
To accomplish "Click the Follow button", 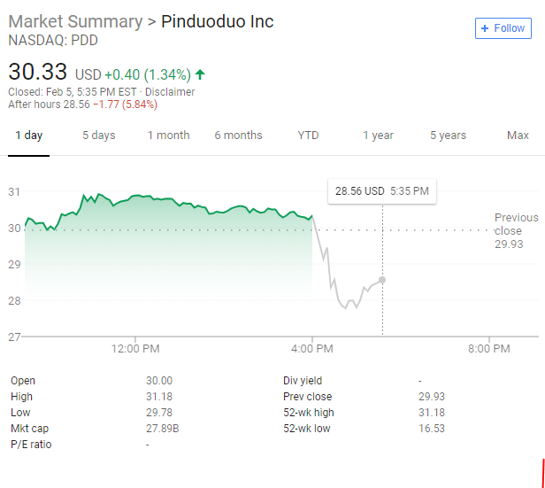I will coord(503,28).
